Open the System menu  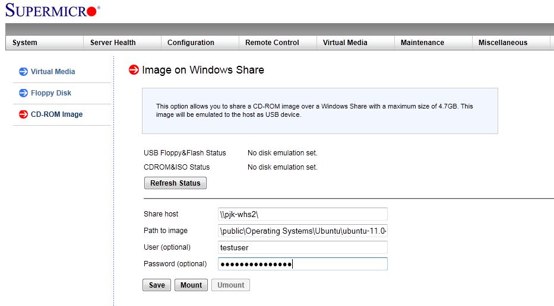coord(25,43)
